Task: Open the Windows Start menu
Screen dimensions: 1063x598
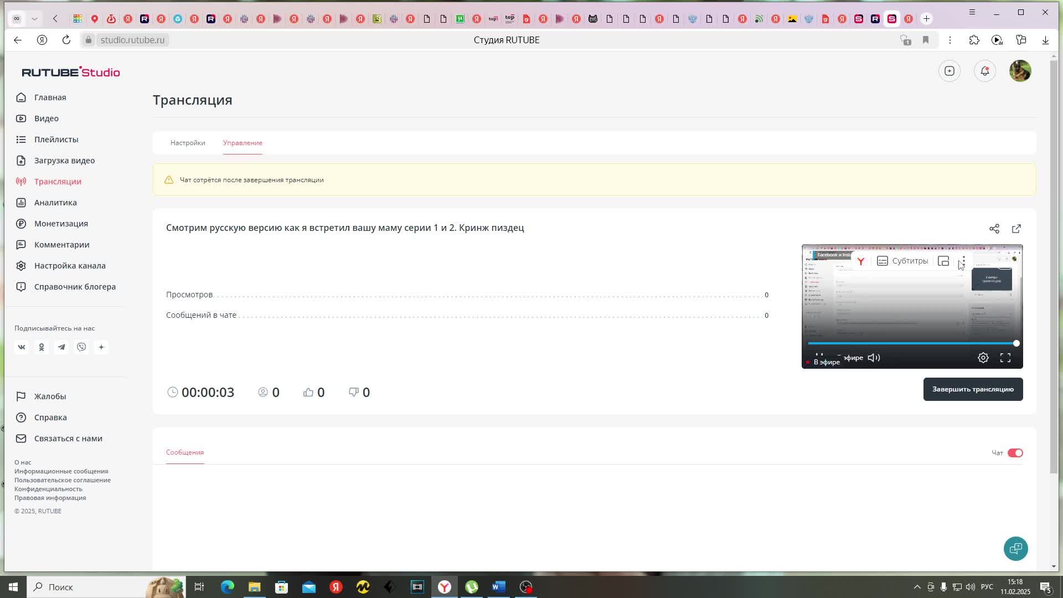Action: [13, 587]
